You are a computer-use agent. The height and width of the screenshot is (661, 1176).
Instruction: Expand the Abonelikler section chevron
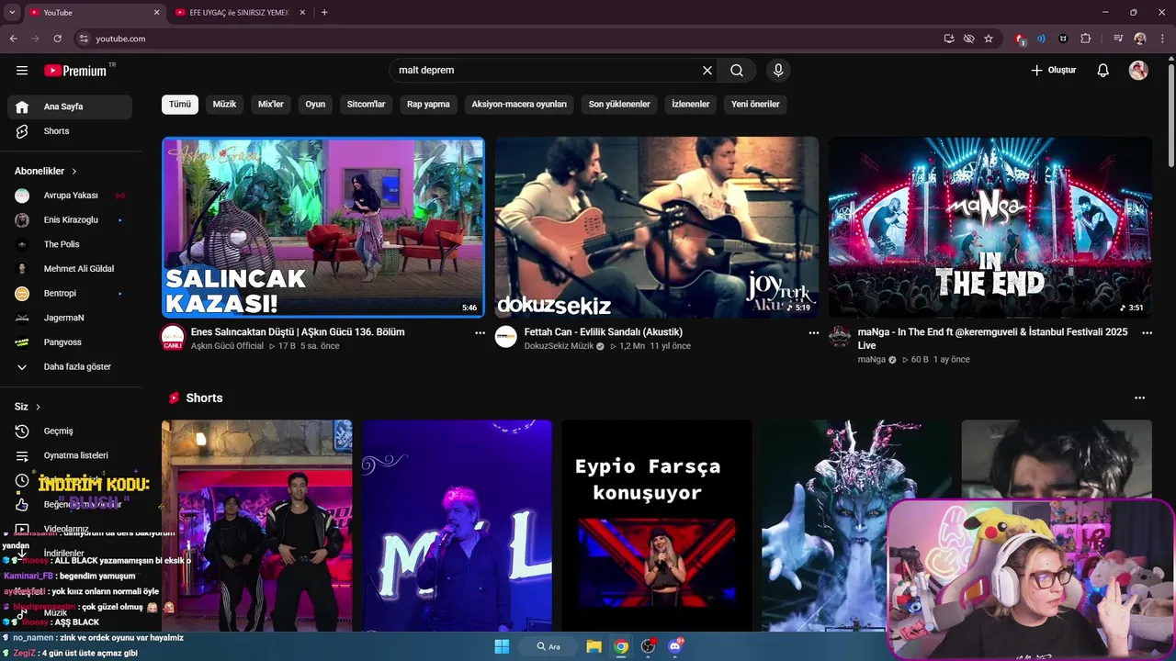point(74,172)
